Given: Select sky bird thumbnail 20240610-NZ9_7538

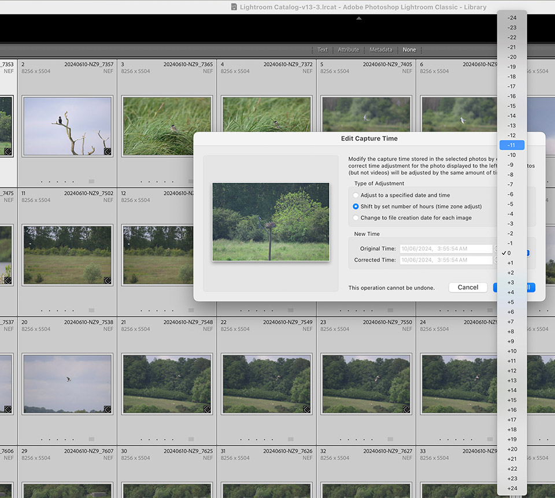Looking at the screenshot, I should tap(67, 384).
